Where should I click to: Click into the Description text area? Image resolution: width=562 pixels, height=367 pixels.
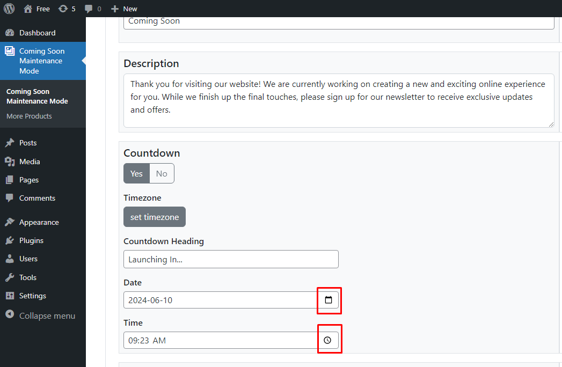339,100
